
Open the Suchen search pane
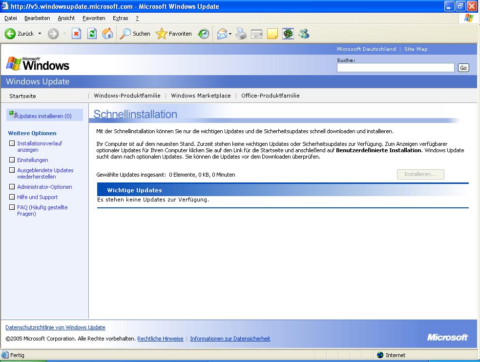click(135, 34)
